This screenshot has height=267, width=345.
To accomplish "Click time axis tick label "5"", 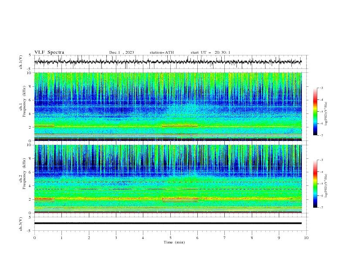I will point(170,238).
